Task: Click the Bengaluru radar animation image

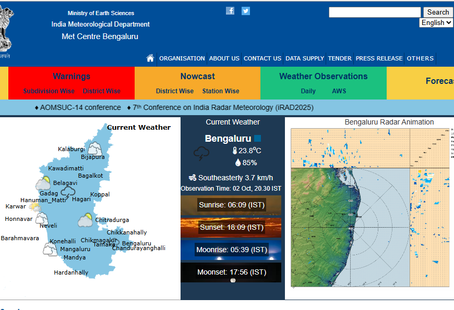Action: click(x=370, y=207)
